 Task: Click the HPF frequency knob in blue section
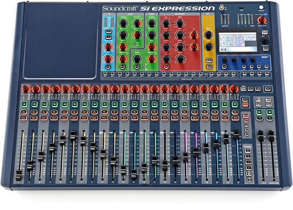click(108, 59)
